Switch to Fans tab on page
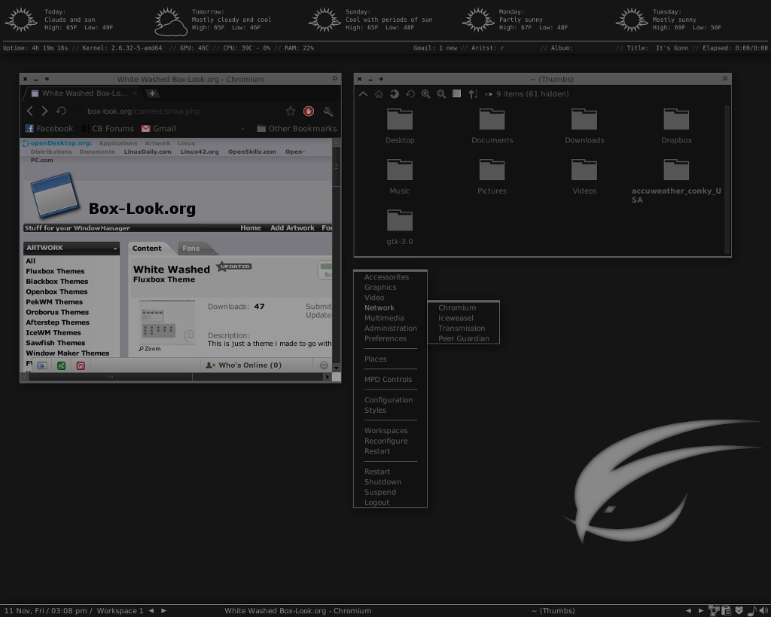 (x=191, y=249)
